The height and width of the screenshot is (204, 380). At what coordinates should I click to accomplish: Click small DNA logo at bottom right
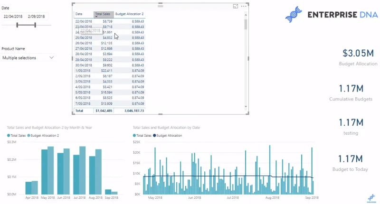371,198
